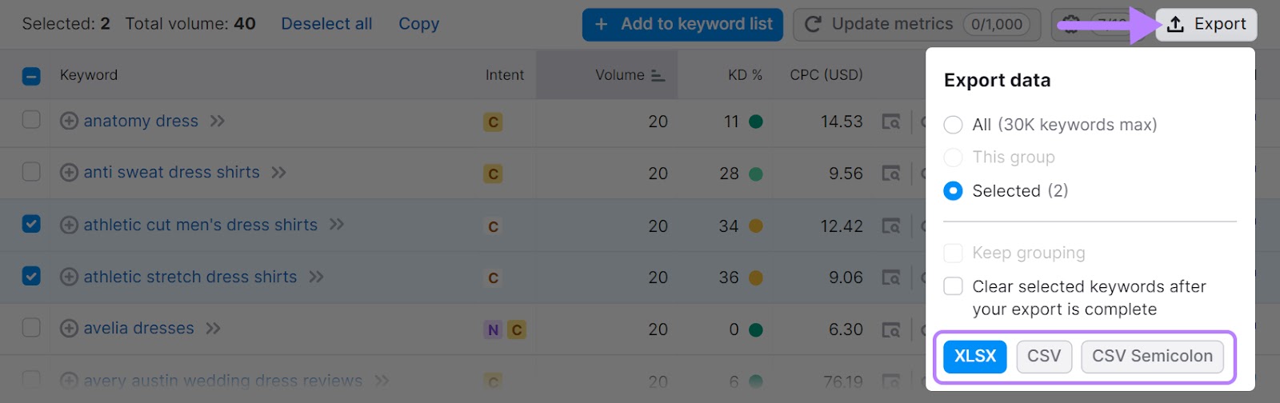Image resolution: width=1280 pixels, height=403 pixels.
Task: Uncheck athletic cut men's dress shirts checkbox
Action: [x=31, y=224]
